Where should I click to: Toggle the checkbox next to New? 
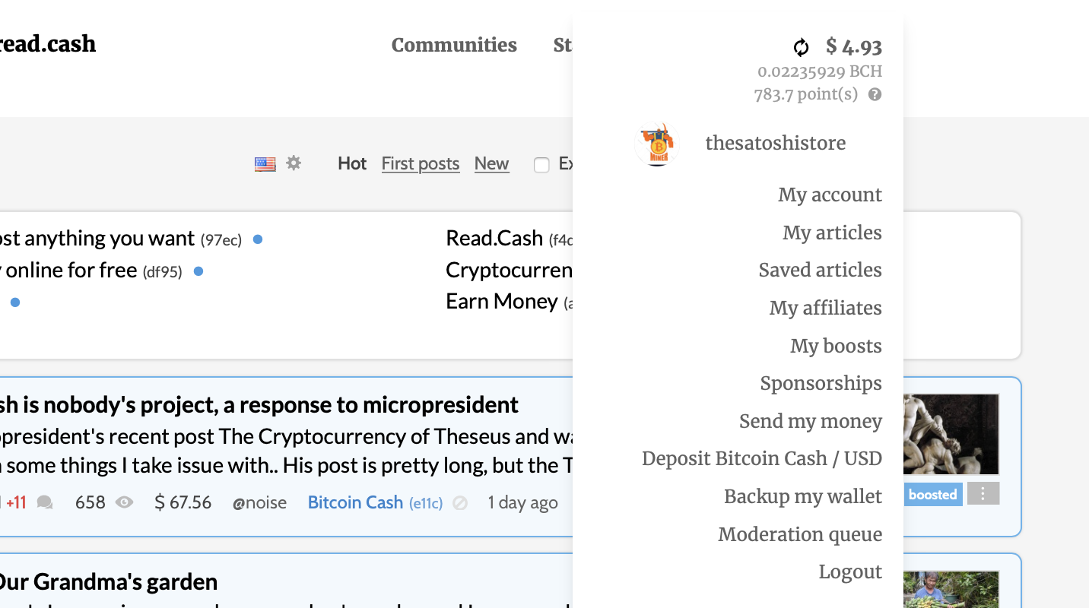[x=541, y=165]
